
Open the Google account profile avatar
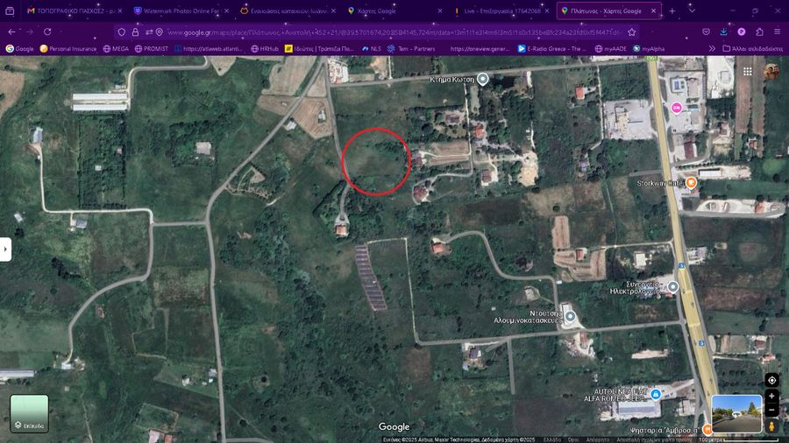click(x=771, y=72)
